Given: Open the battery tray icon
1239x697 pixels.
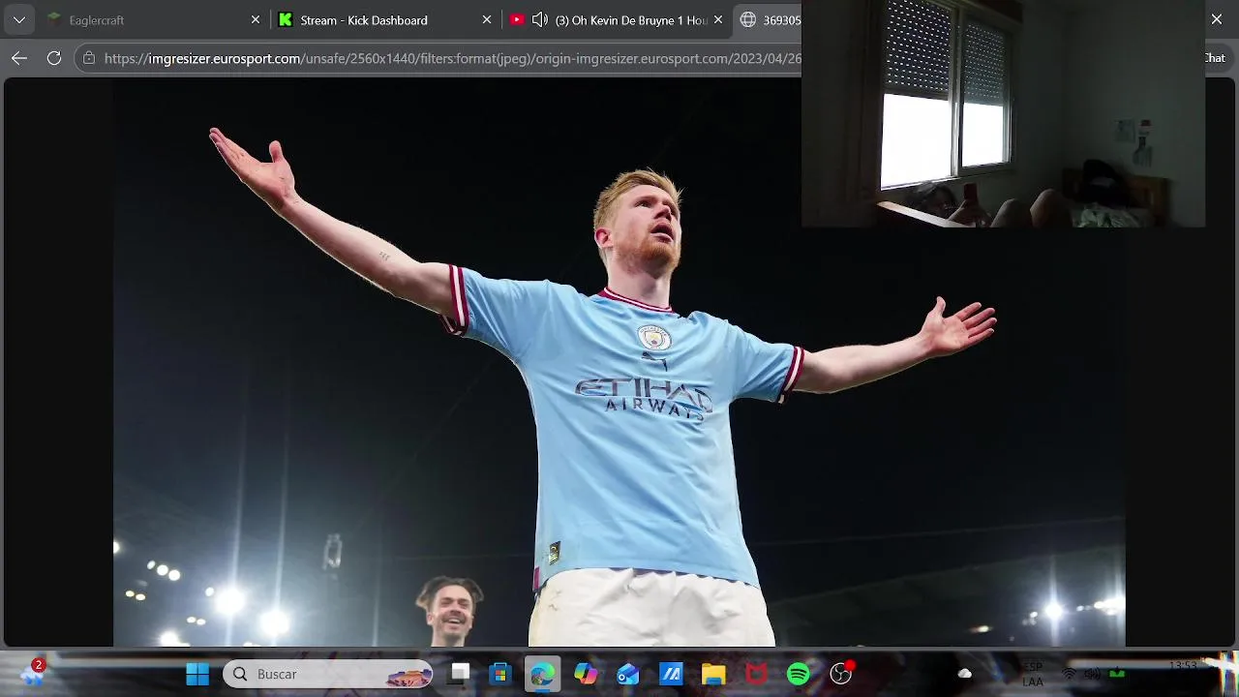Looking at the screenshot, I should pyautogui.click(x=1117, y=674).
